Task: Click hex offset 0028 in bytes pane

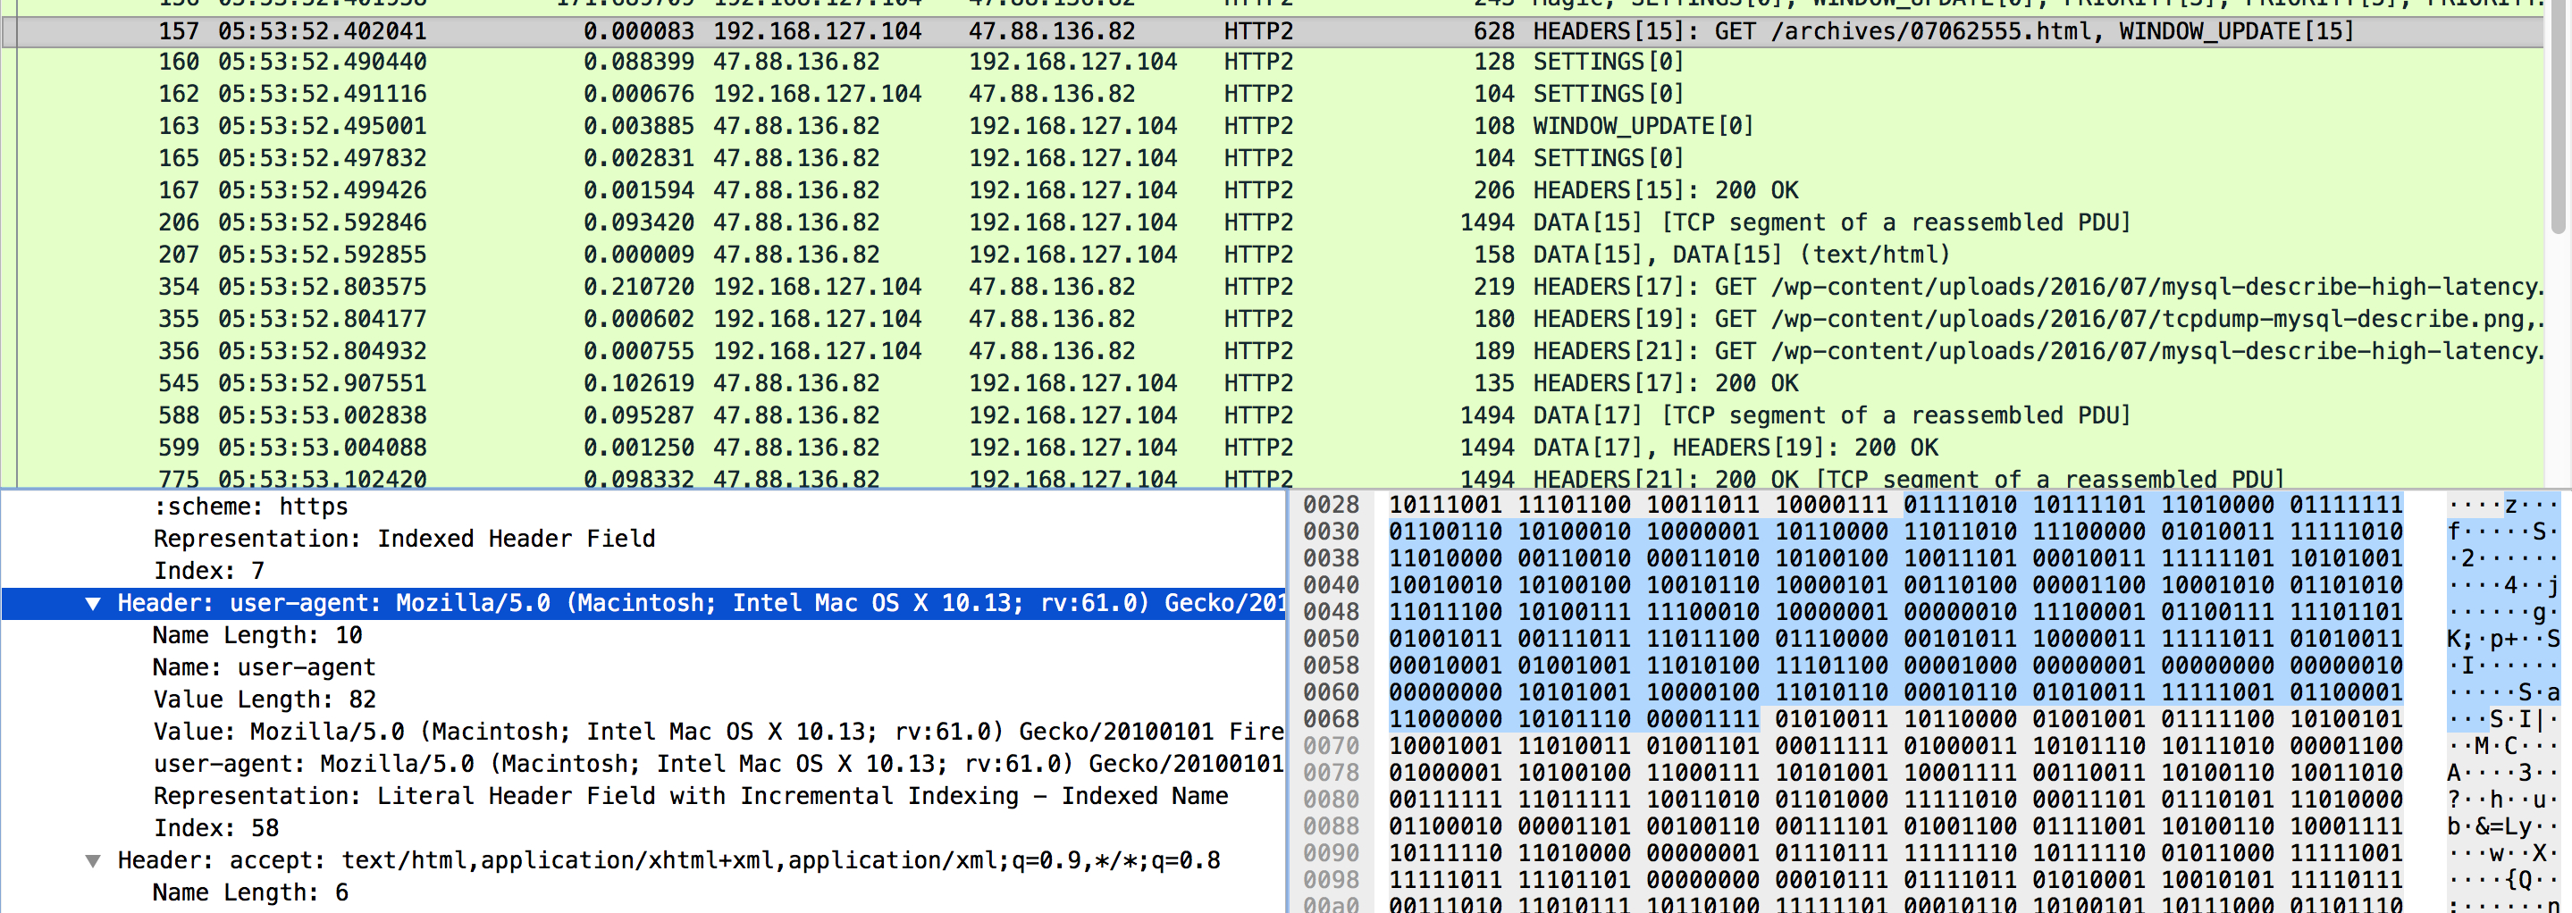Action: (x=1331, y=505)
